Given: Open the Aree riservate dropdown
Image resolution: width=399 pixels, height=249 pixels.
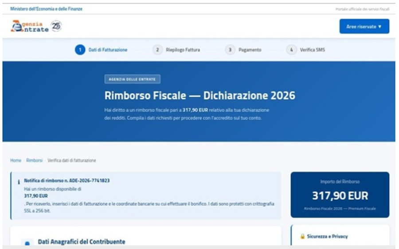Looking at the screenshot, I should 364,26.
